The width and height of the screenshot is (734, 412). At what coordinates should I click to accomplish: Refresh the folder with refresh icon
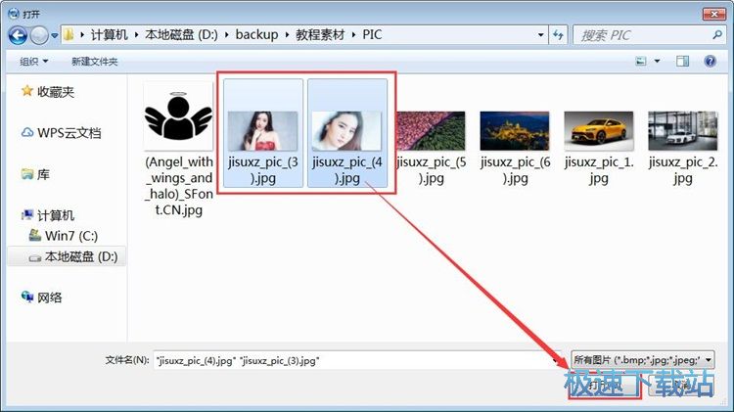tap(558, 35)
